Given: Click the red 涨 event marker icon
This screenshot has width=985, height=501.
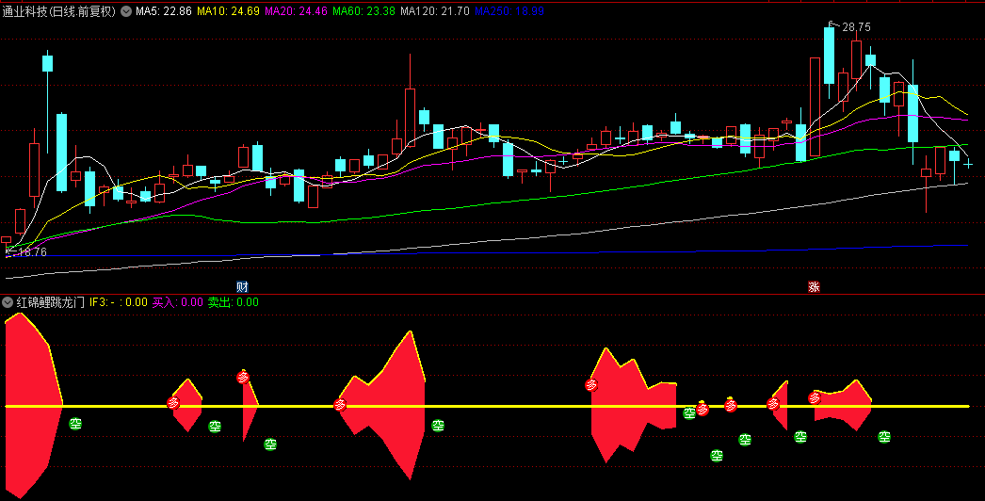Looking at the screenshot, I should [814, 286].
